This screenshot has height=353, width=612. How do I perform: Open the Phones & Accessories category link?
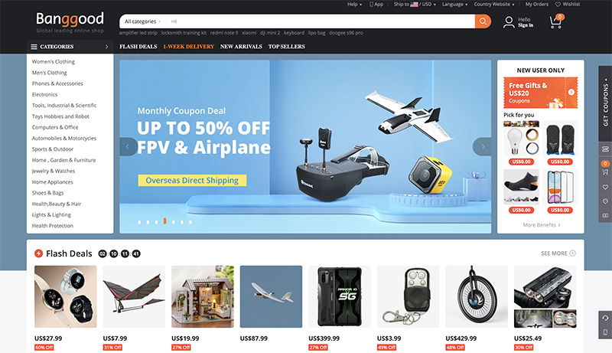[x=57, y=83]
